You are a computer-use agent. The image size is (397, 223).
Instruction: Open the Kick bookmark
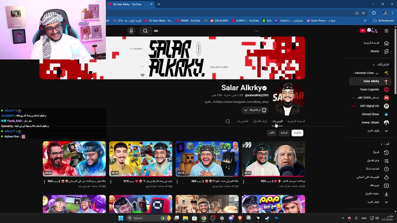point(267,21)
